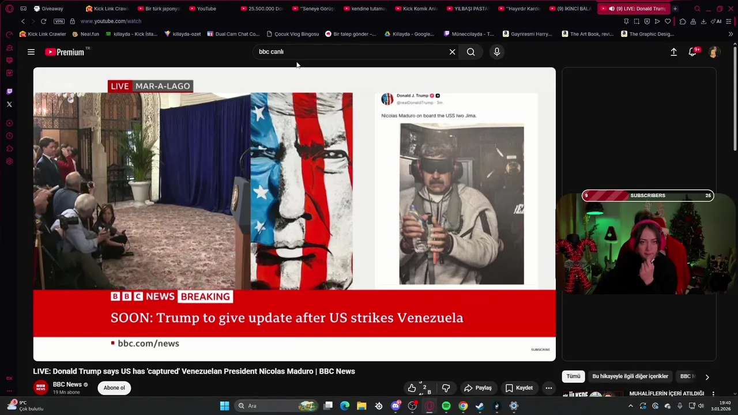This screenshot has width=738, height=415.
Task: Dislike the video with thumbs-down button
Action: coord(446,388)
